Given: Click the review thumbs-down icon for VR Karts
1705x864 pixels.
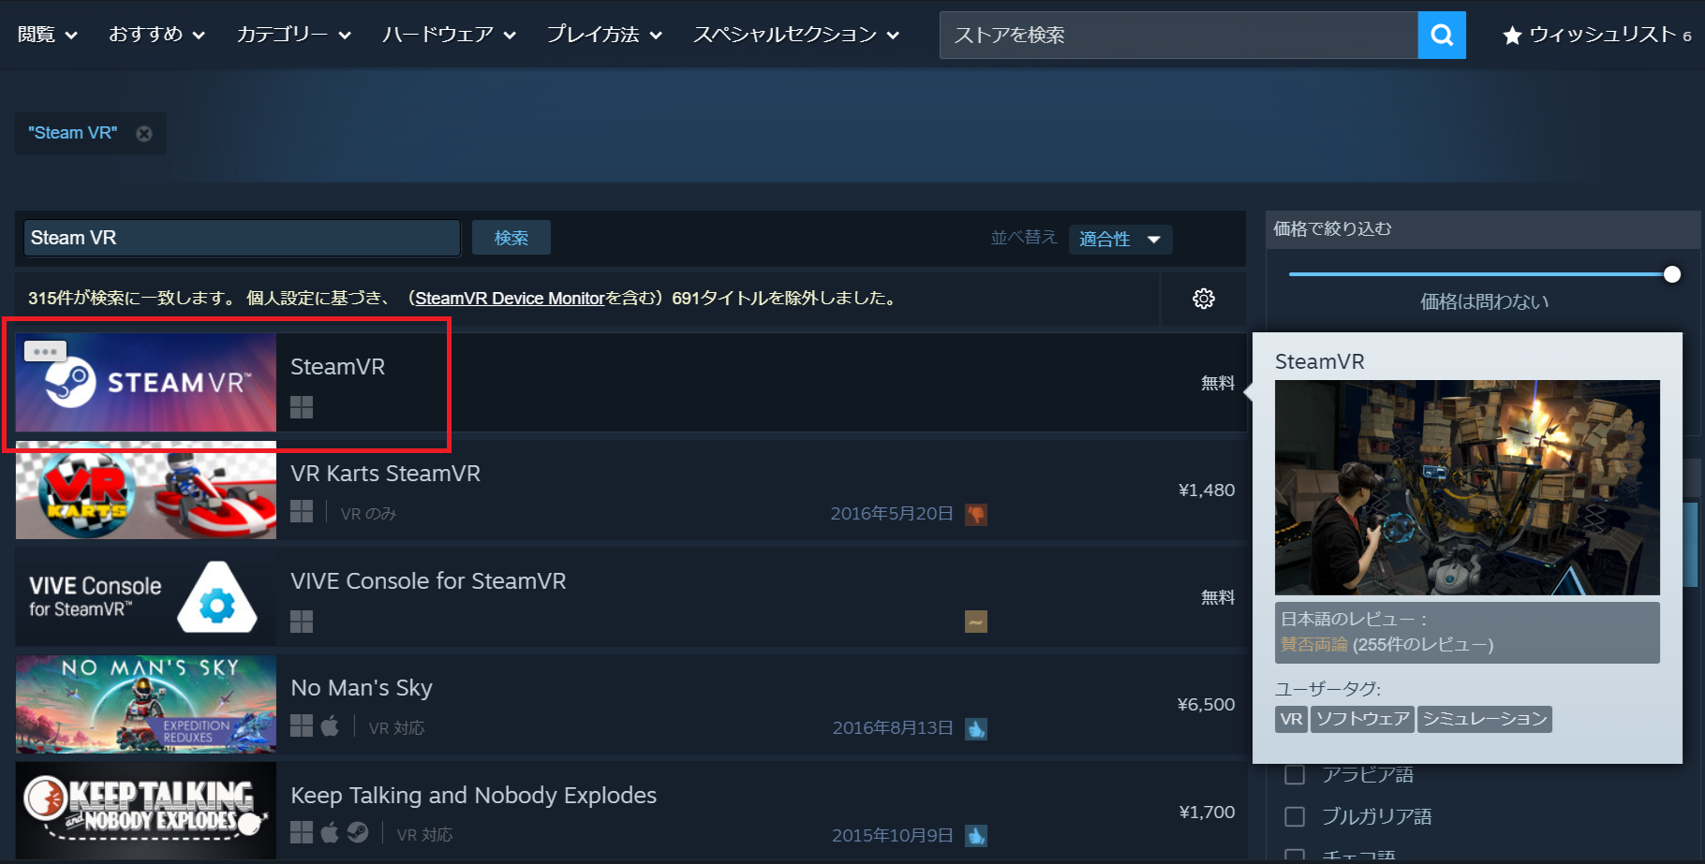Looking at the screenshot, I should click(976, 514).
